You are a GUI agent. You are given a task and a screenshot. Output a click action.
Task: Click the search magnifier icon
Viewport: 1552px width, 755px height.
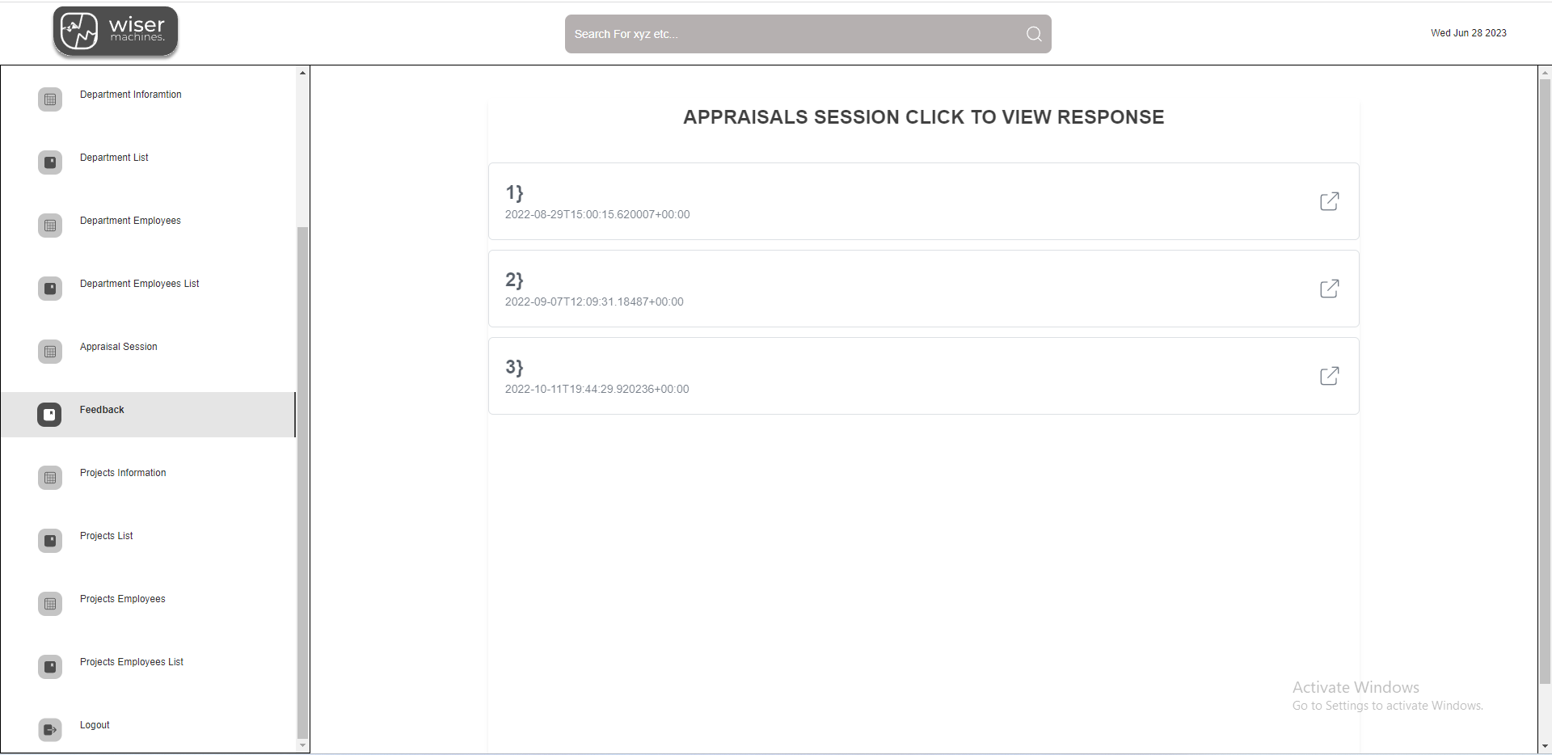pyautogui.click(x=1033, y=33)
